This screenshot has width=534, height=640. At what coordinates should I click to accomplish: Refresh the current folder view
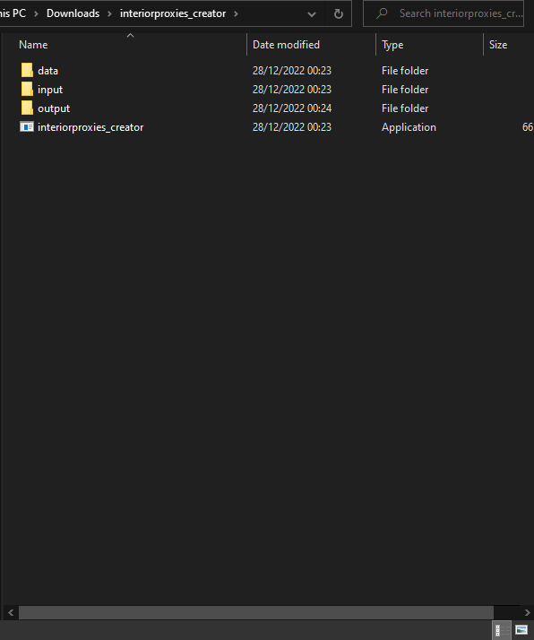point(338,13)
